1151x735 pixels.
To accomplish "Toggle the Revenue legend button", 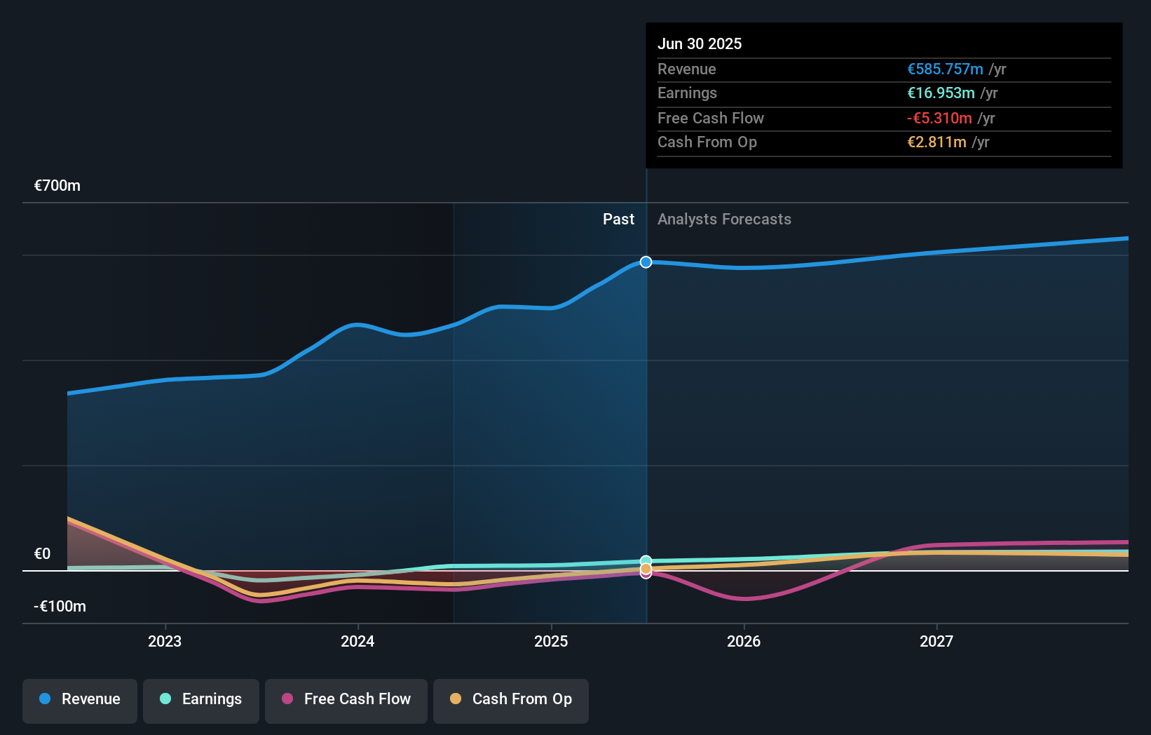I will [x=80, y=701].
